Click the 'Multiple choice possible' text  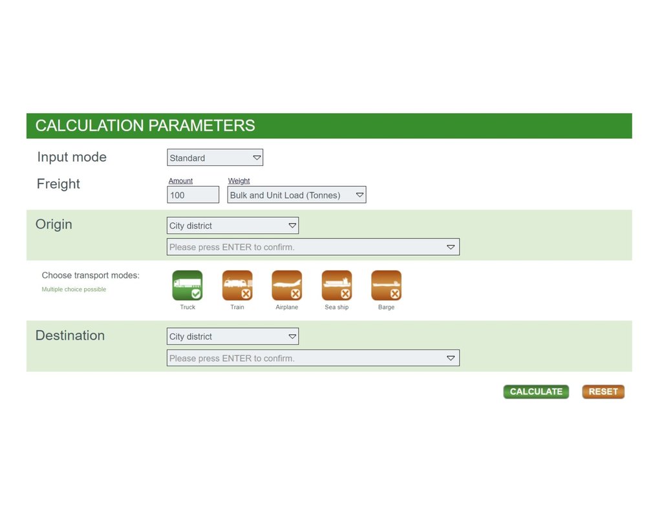pyautogui.click(x=74, y=289)
